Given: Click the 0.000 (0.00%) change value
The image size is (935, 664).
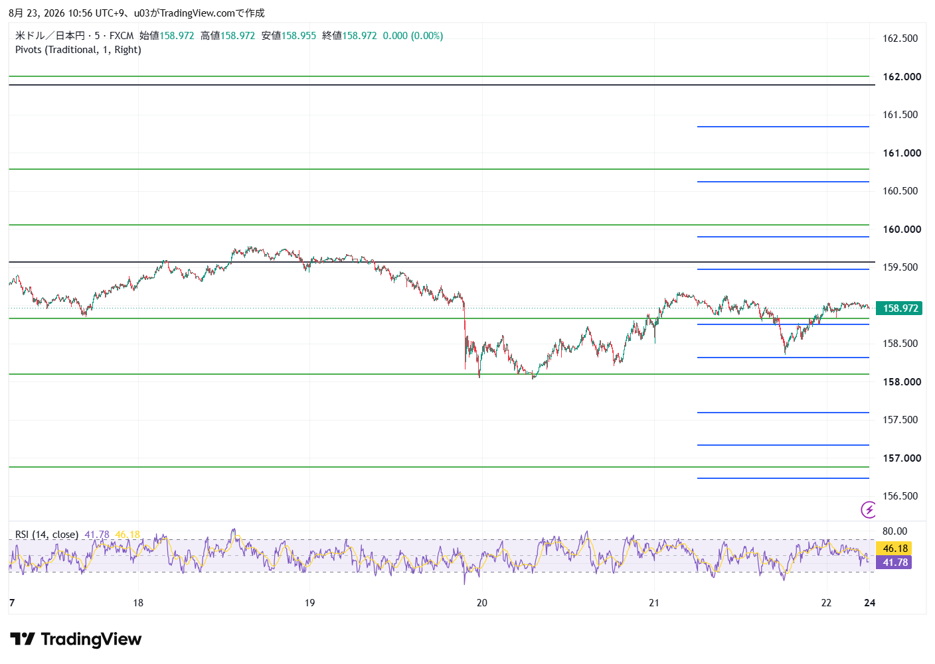Looking at the screenshot, I should [x=413, y=36].
